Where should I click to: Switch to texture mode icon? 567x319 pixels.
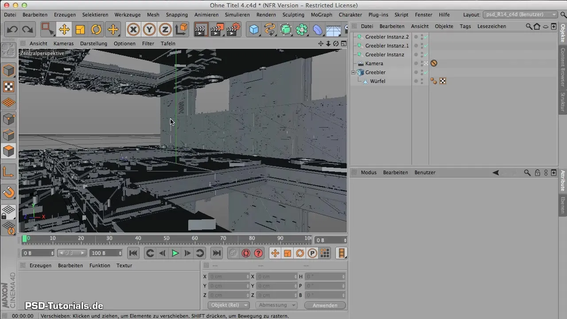point(9,86)
